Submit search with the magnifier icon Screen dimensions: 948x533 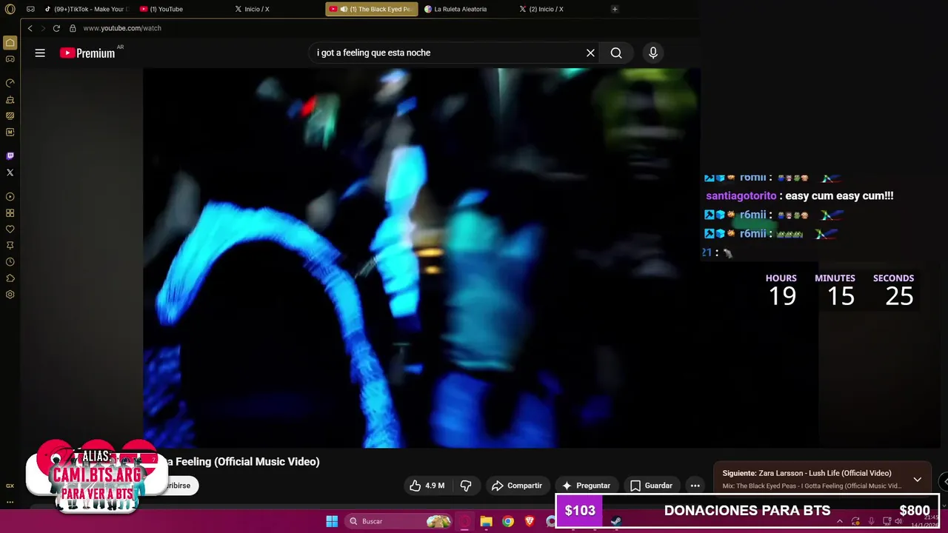click(x=616, y=53)
